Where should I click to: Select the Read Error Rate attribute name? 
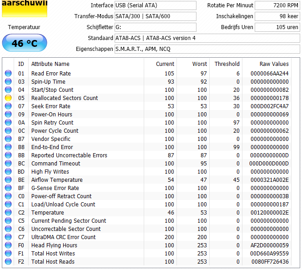[x=51, y=73]
